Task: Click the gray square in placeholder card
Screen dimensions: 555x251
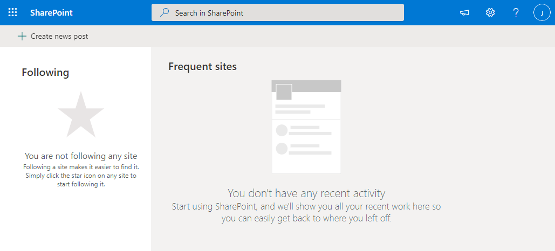Action: (284, 92)
